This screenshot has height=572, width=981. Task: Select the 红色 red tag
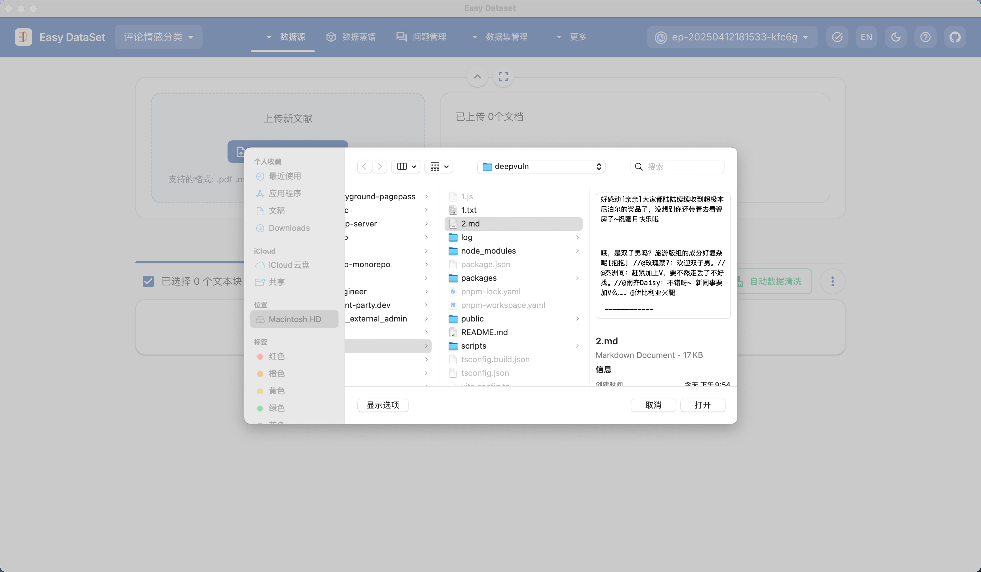277,356
